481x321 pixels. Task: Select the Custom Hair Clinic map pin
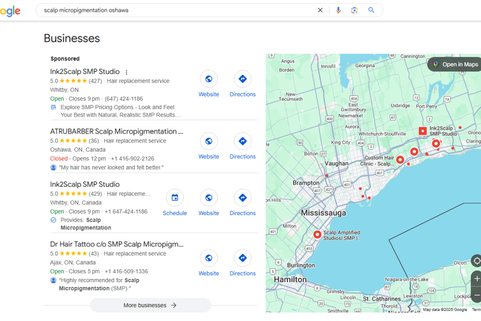[x=400, y=160]
